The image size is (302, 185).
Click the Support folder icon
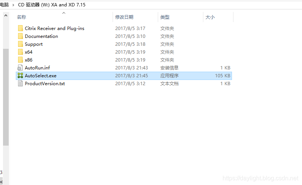(20, 44)
